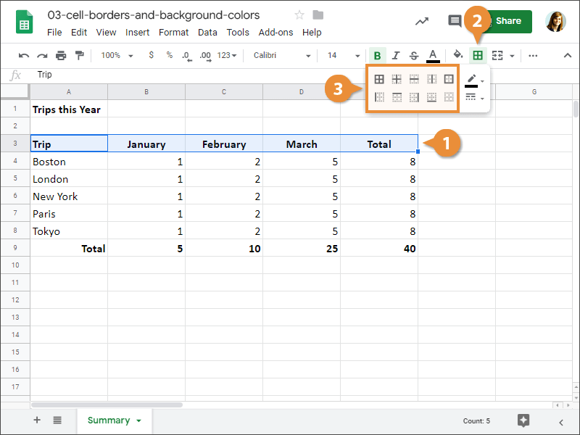Click the Undo arrow icon
580x435 pixels.
point(24,56)
